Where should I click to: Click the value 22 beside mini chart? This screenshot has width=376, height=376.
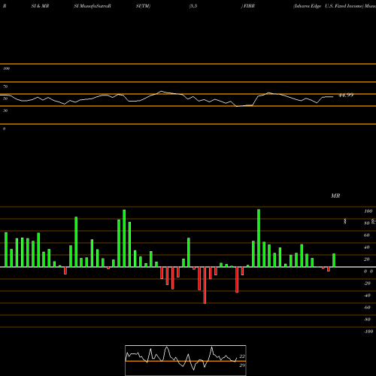tap(242, 356)
